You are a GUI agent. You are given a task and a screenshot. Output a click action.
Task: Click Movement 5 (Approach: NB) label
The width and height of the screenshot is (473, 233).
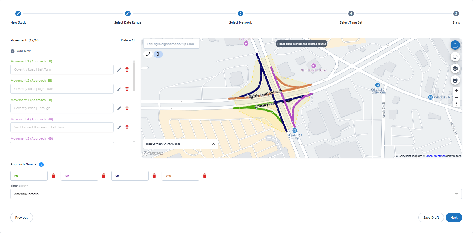coord(32,138)
